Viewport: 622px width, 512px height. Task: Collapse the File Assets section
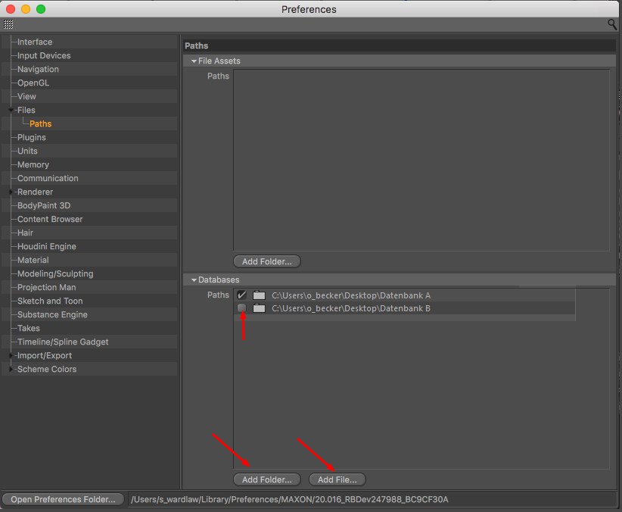click(x=194, y=61)
